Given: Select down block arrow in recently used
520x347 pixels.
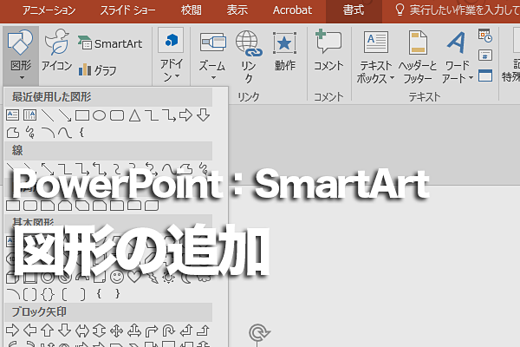Looking at the screenshot, I should 203,115.
